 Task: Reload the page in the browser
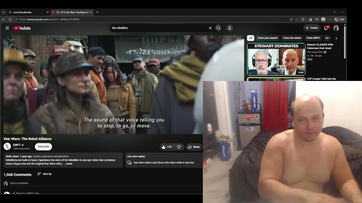pyautogui.click(x=10, y=19)
